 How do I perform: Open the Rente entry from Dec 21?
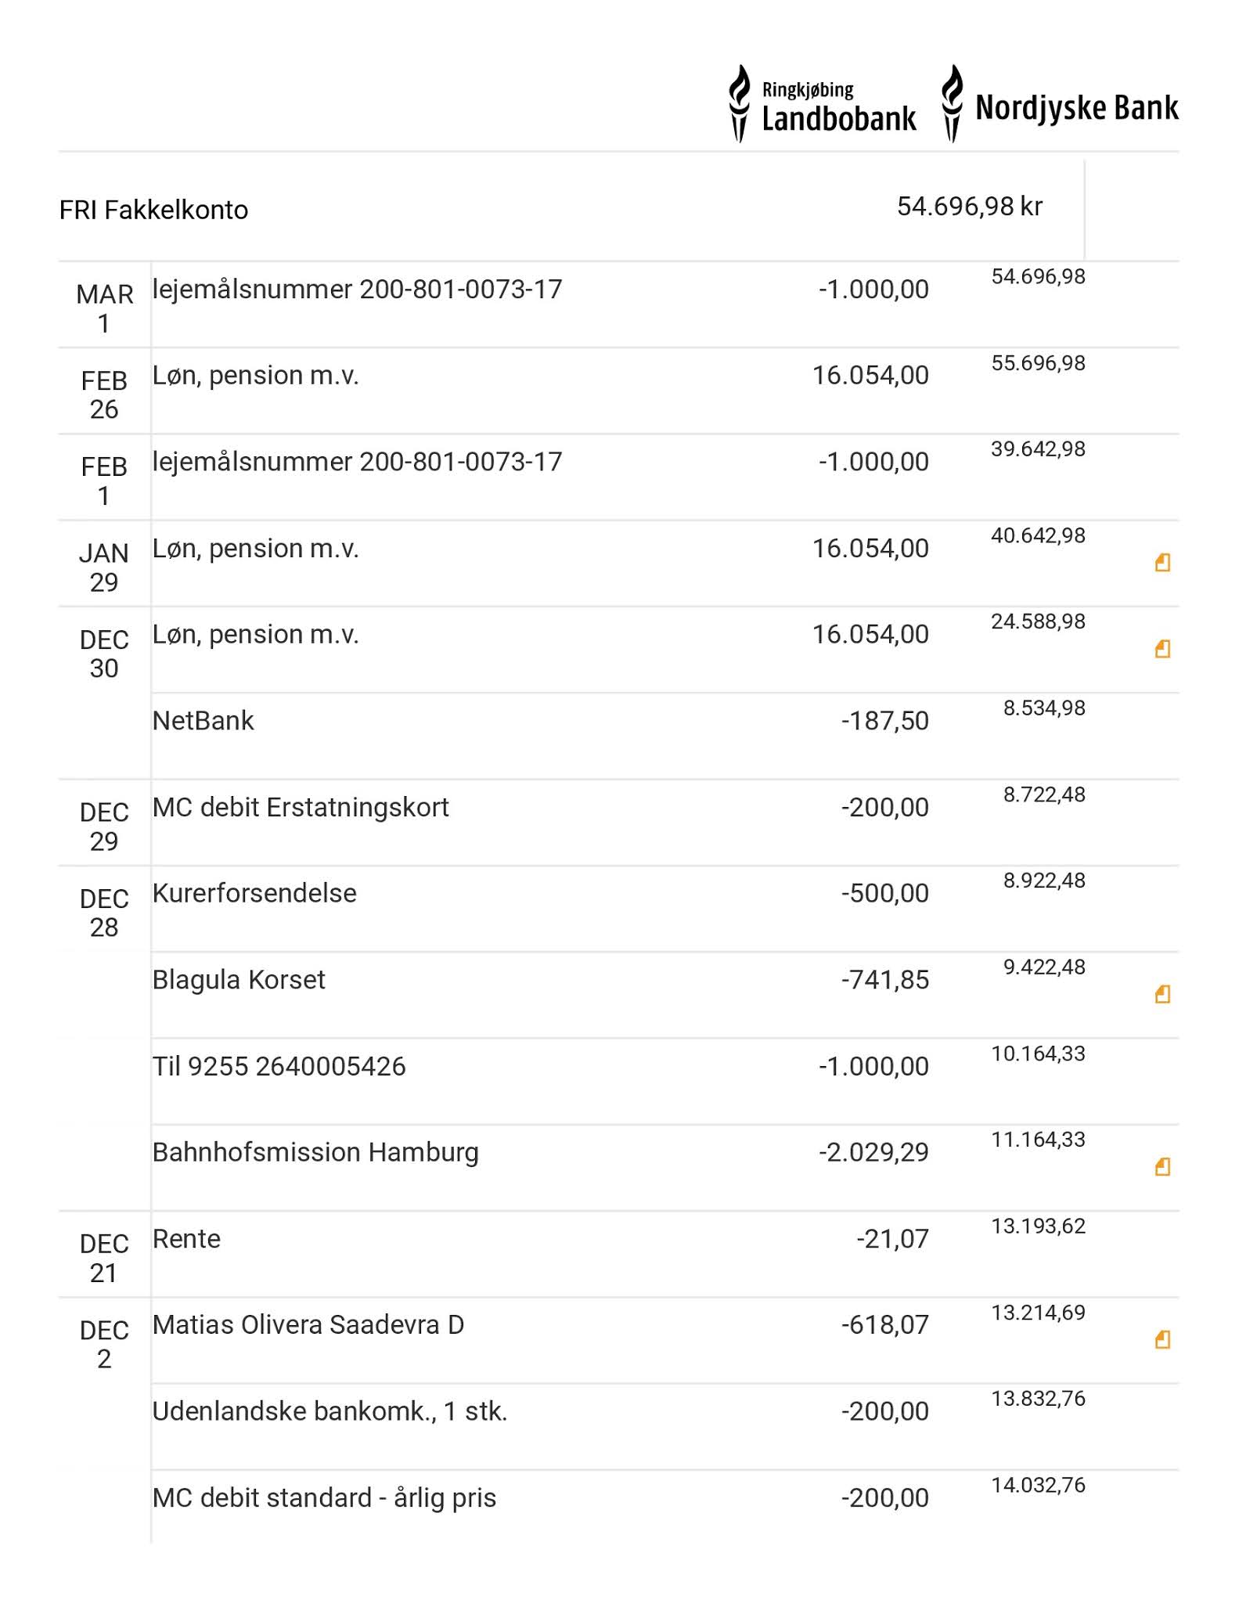186,1239
